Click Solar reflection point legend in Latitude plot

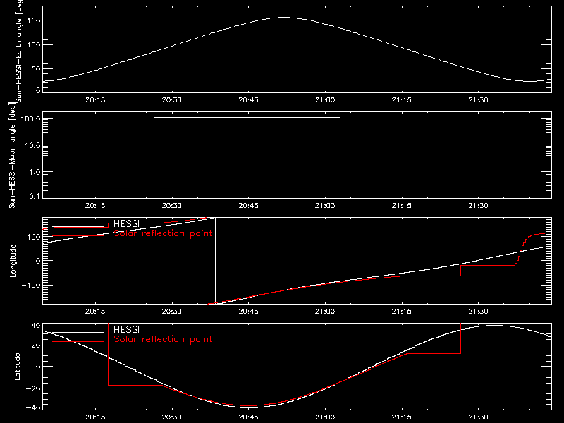(163, 339)
